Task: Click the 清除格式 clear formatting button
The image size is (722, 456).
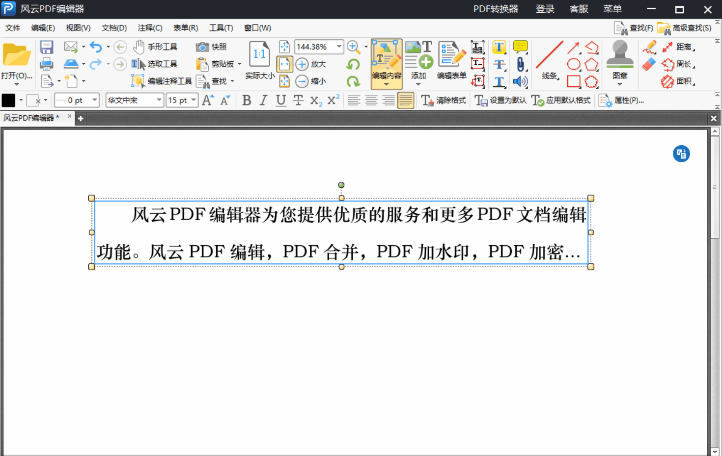Action: (444, 100)
